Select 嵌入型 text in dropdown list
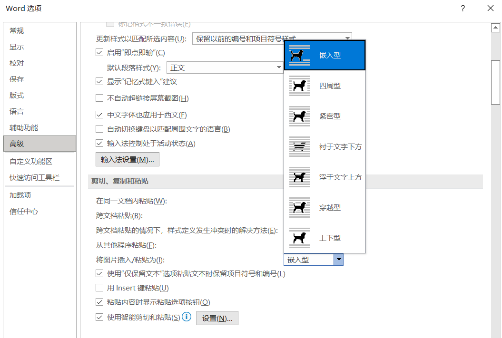The image size is (502, 338). (330, 55)
